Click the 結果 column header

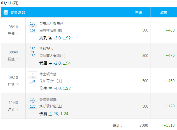(164, 12)
